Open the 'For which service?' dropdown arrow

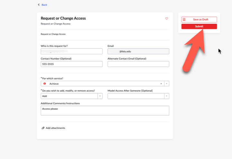coord(166,84)
